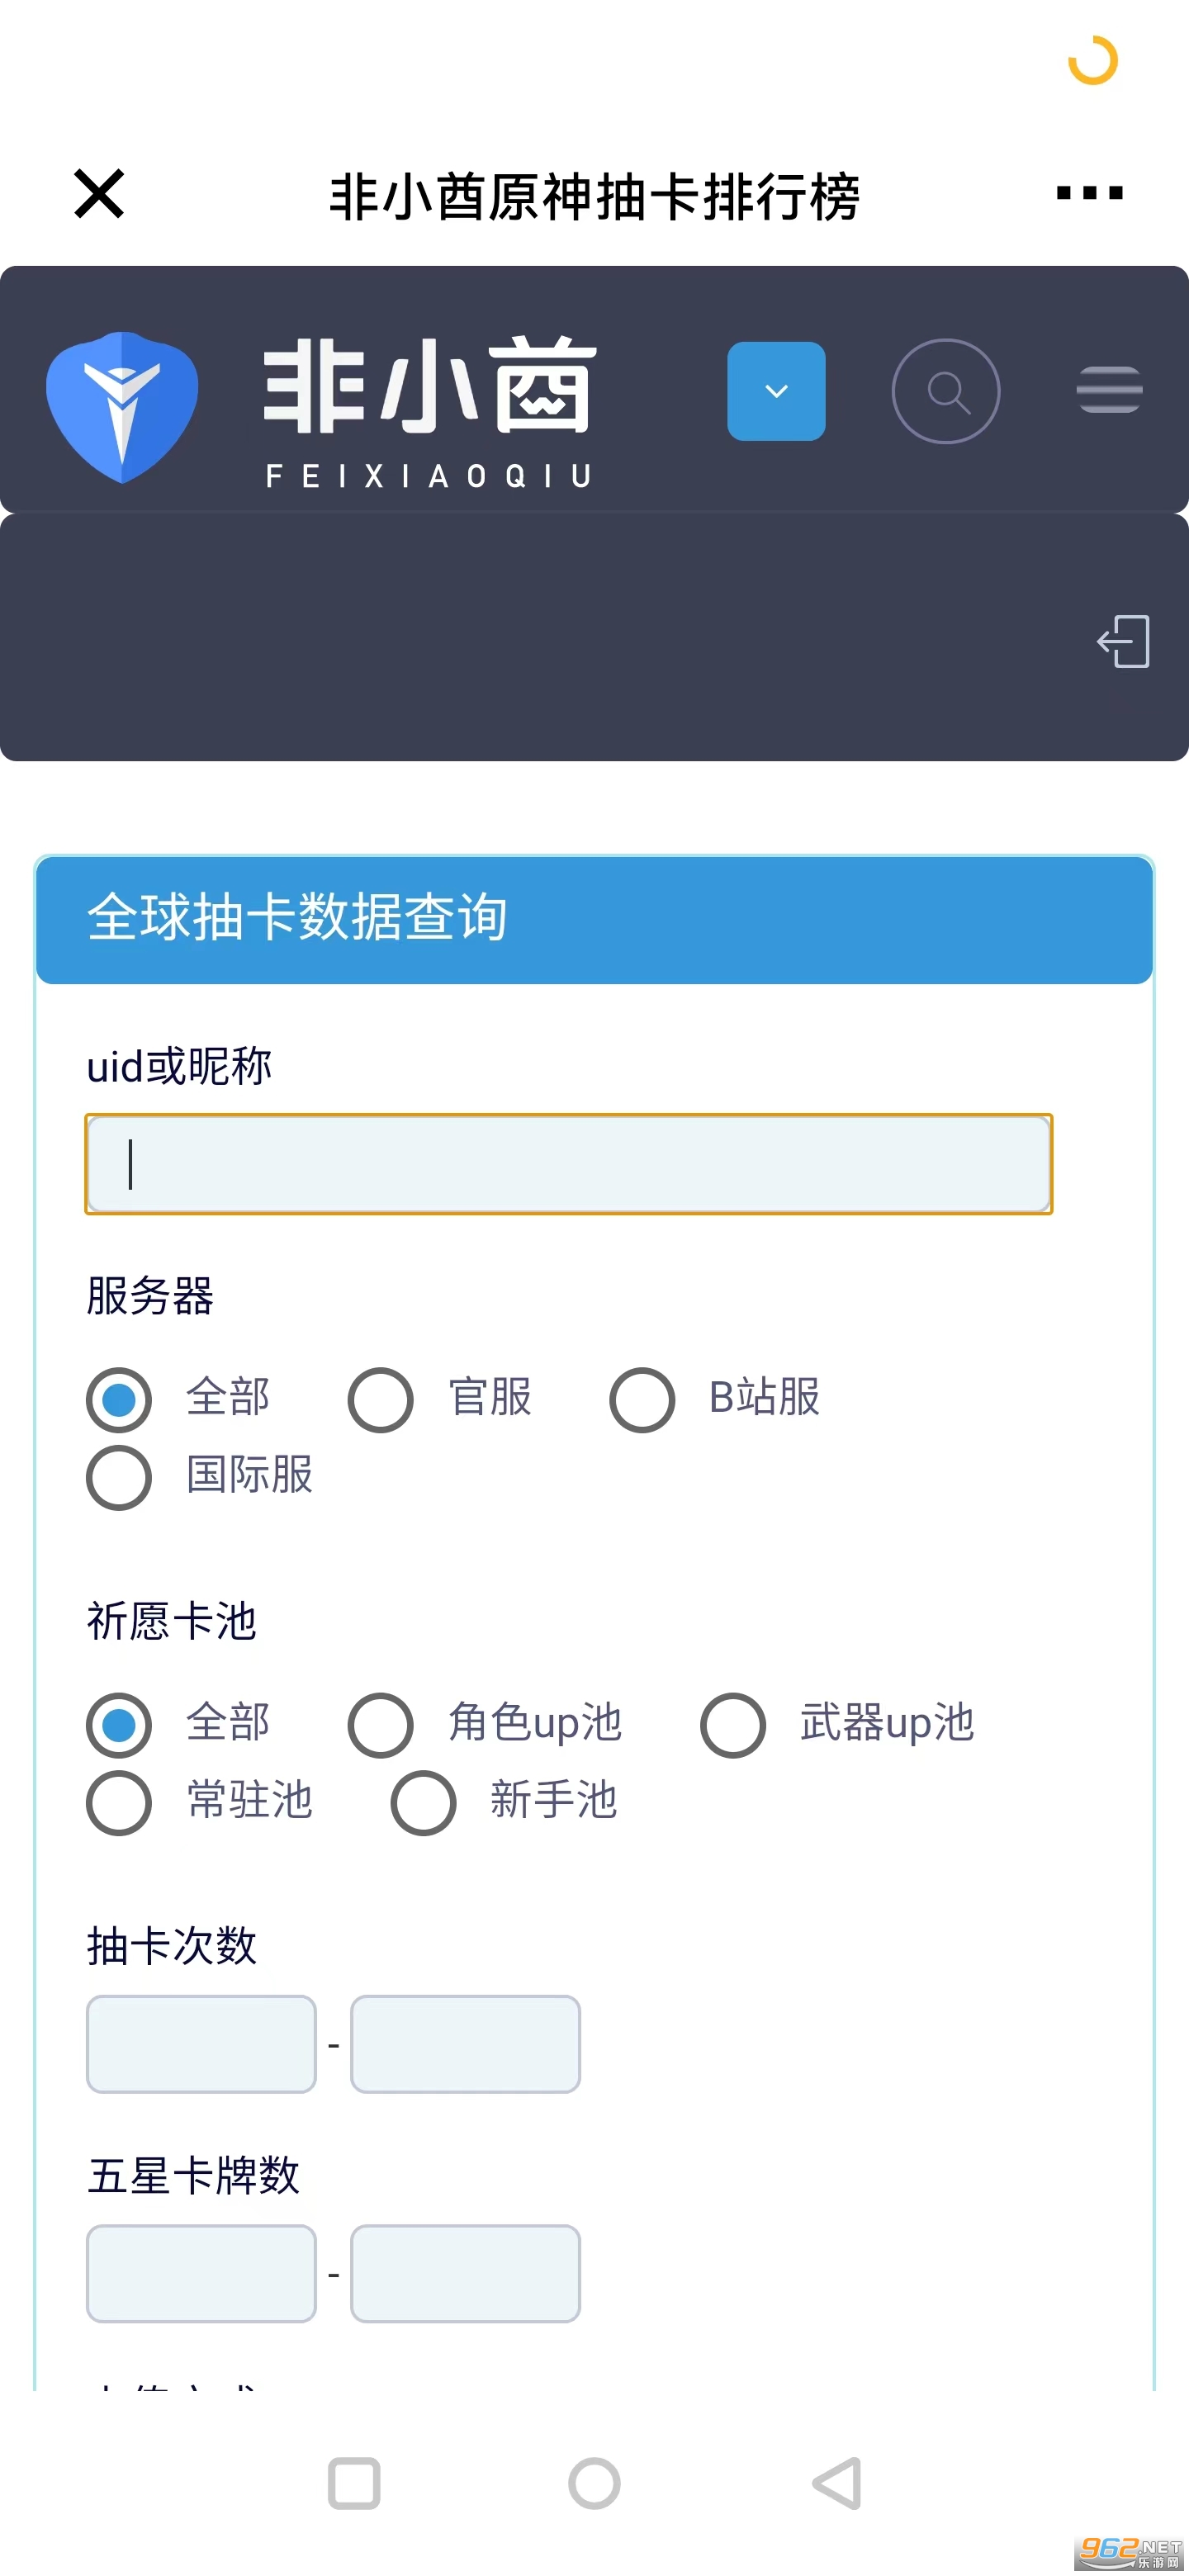Choose the 国际服 server radio button
The image size is (1189, 2576).
click(119, 1477)
